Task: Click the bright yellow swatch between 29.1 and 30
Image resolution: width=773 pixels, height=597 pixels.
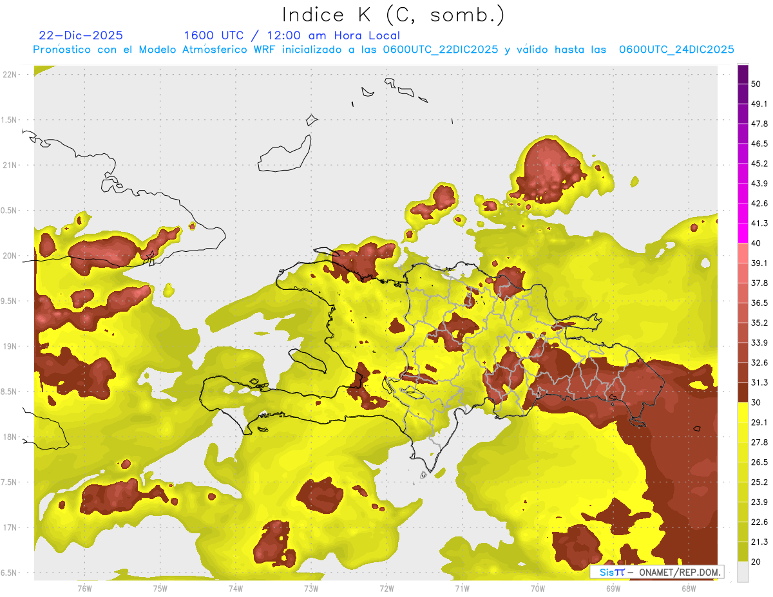Action: tap(743, 412)
